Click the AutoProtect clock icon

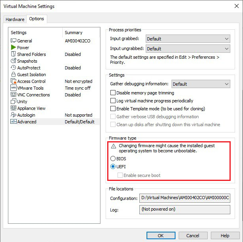13,68
